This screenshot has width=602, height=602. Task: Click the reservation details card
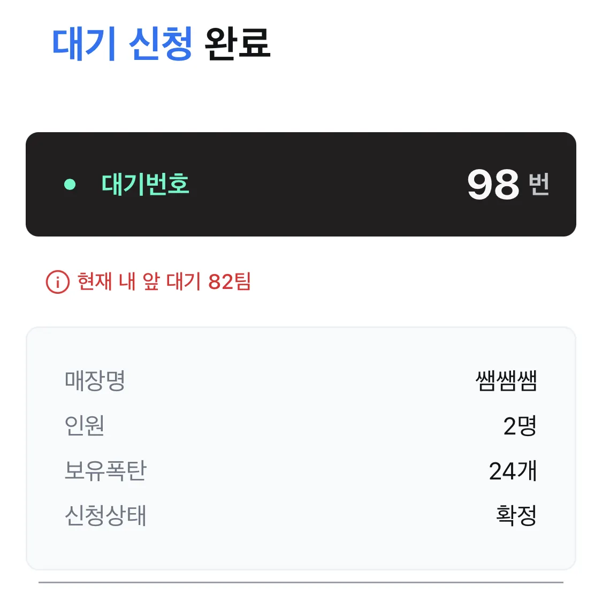point(301,448)
